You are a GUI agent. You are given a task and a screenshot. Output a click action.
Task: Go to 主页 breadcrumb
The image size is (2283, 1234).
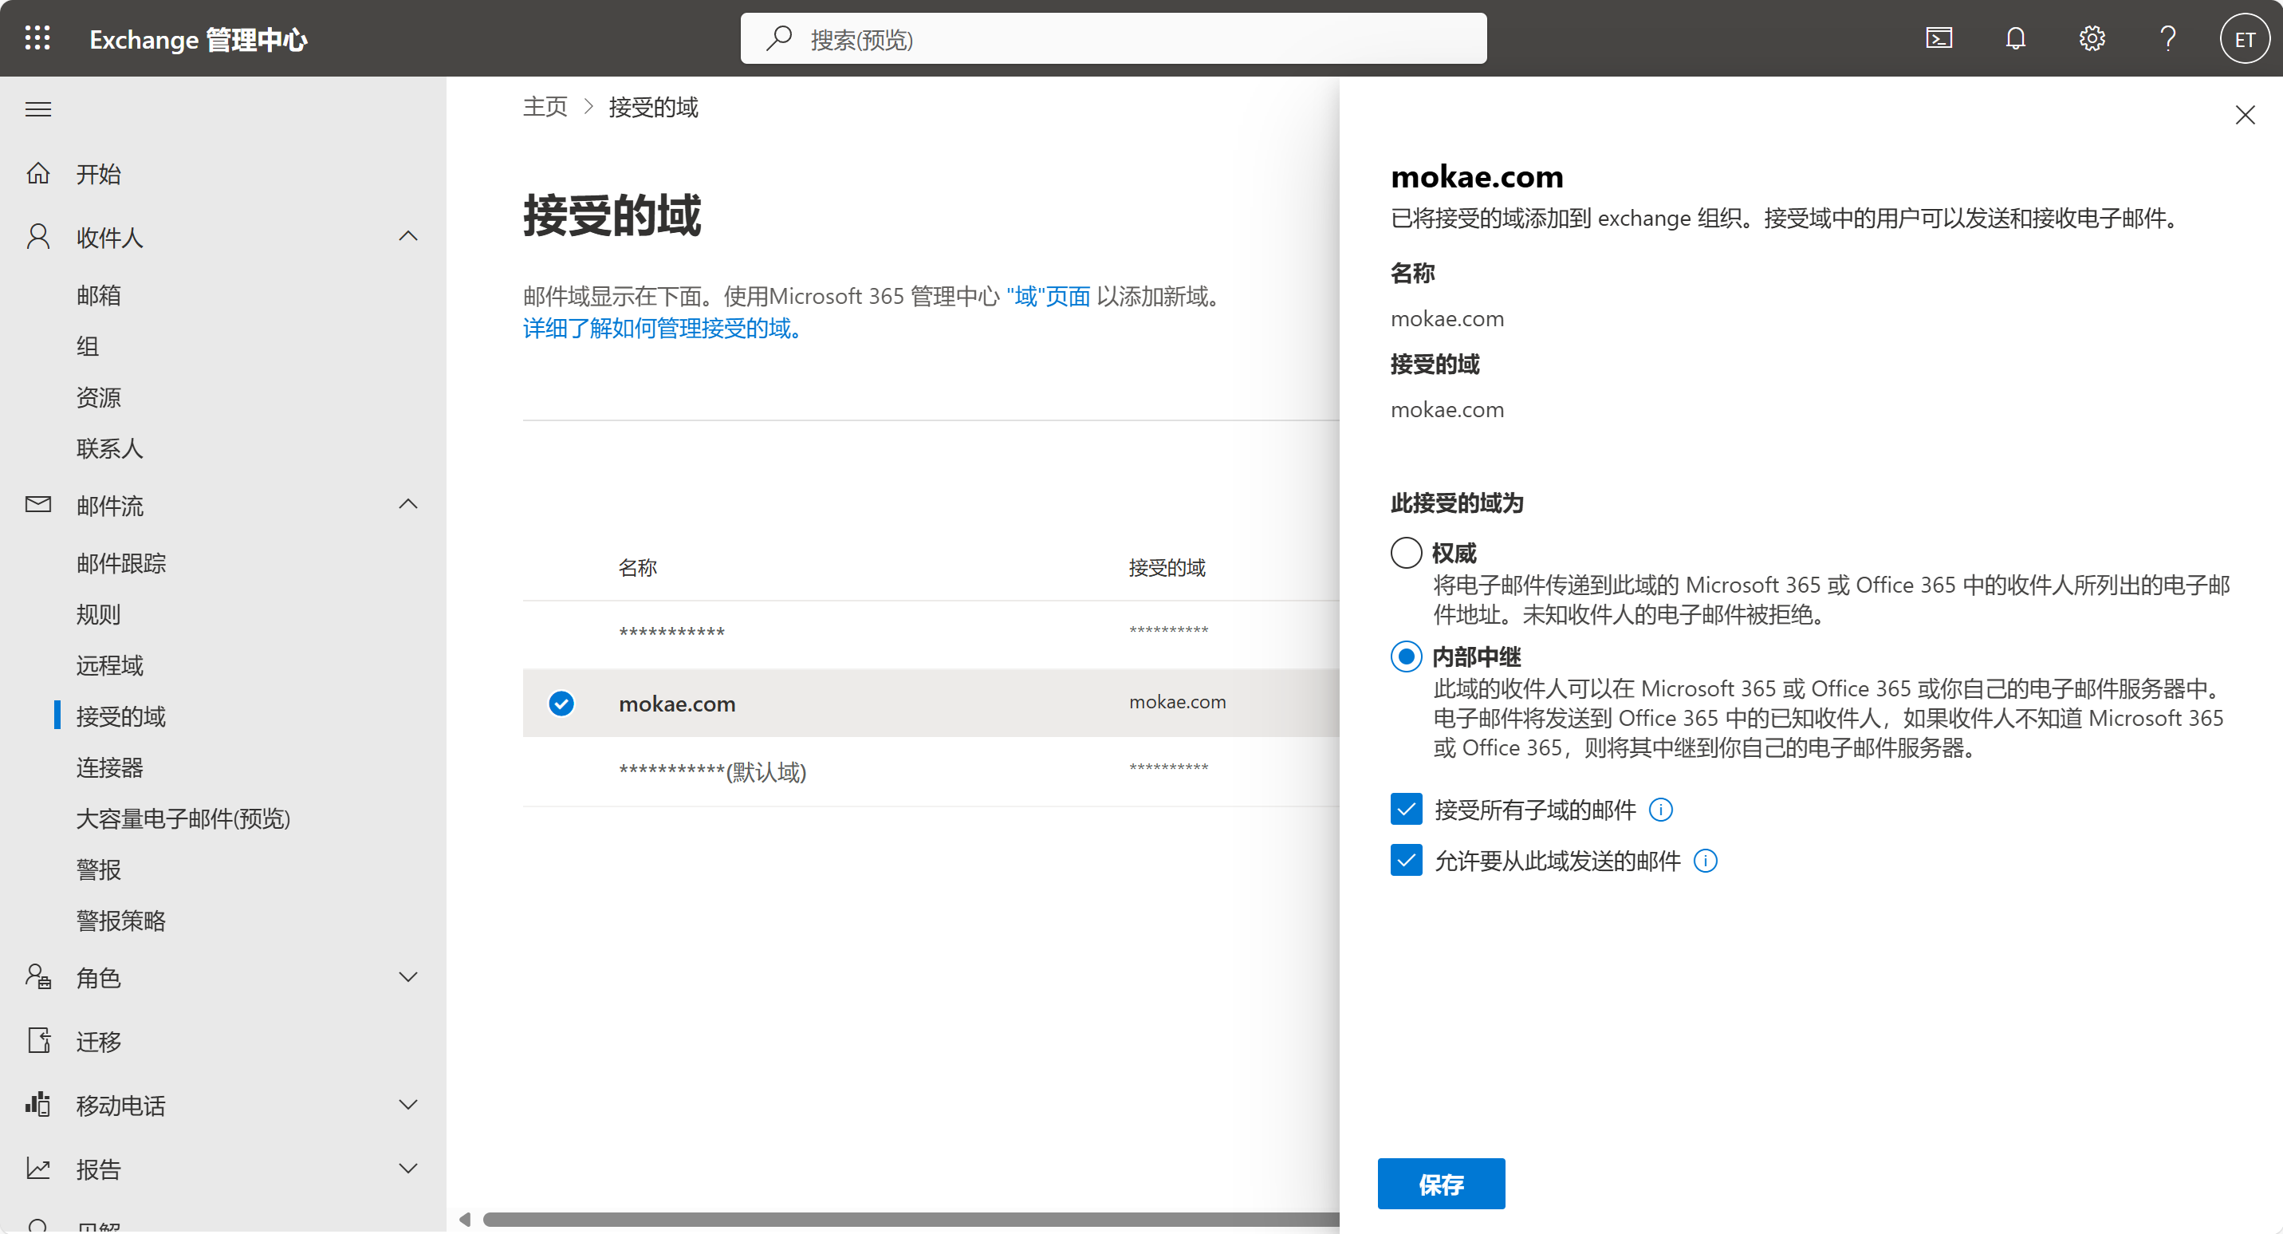coord(544,107)
